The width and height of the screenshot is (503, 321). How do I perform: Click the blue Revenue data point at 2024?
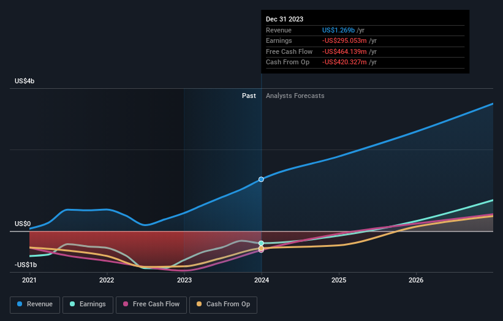(x=261, y=179)
